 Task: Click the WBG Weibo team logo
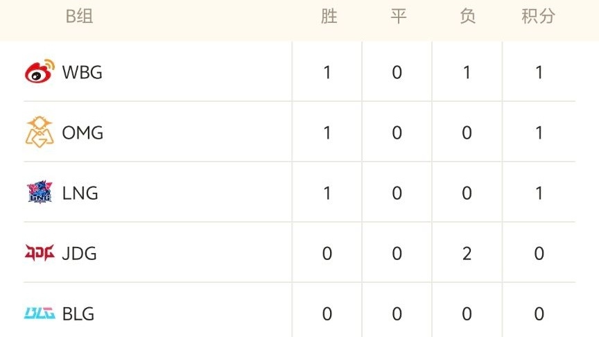pyautogui.click(x=40, y=72)
